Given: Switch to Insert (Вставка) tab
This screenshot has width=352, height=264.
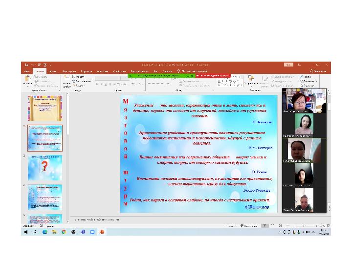Looking at the screenshot, I should pos(53,71).
